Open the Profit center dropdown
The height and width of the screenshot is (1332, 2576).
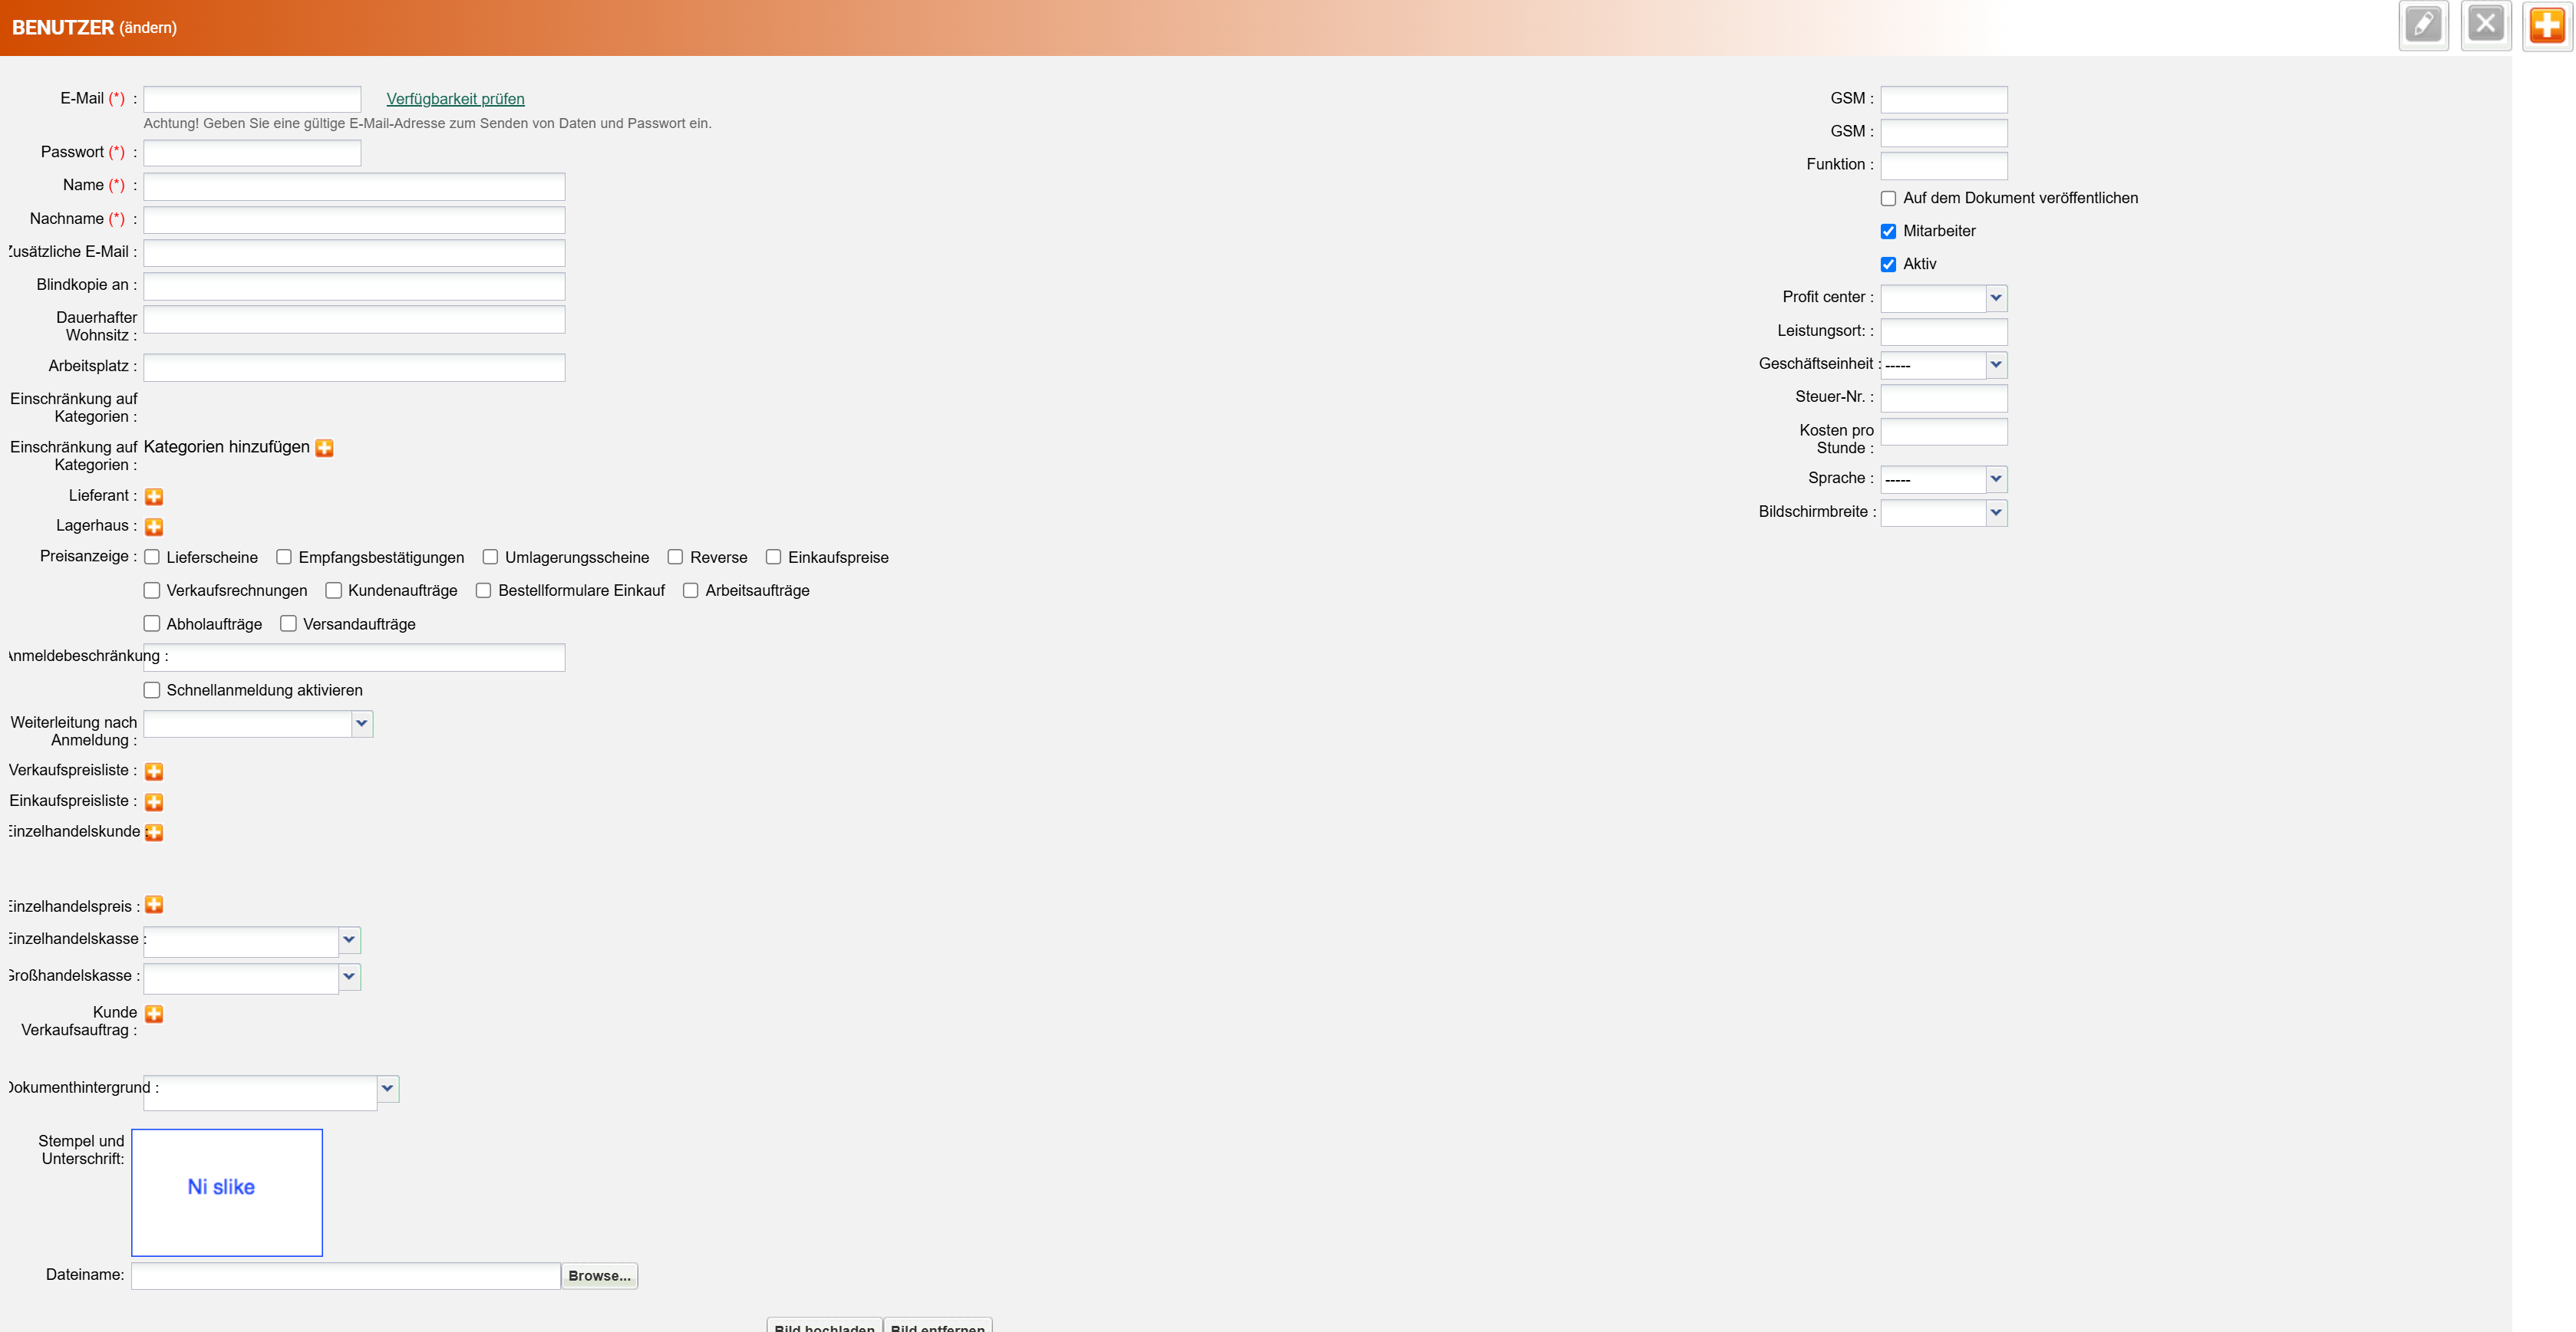pos(1995,298)
